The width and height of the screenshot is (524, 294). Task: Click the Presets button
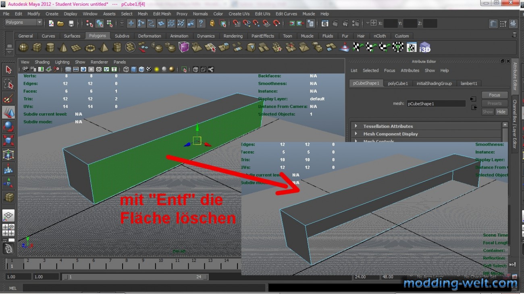(x=495, y=103)
